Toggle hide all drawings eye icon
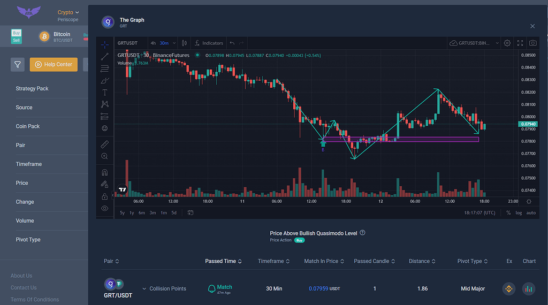Screen dimensions: 548x305 coord(104,209)
